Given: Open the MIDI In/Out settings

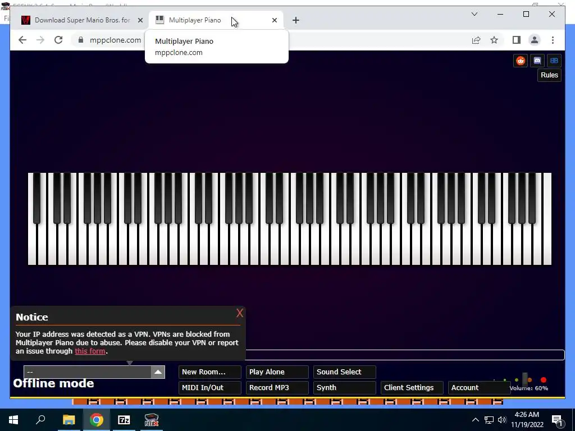Looking at the screenshot, I should 210,388.
